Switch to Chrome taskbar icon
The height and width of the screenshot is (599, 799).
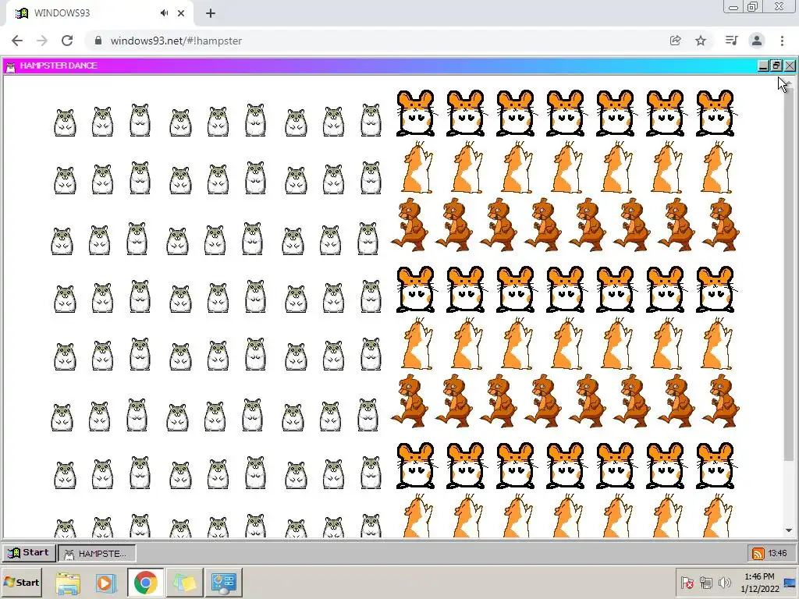click(x=146, y=583)
